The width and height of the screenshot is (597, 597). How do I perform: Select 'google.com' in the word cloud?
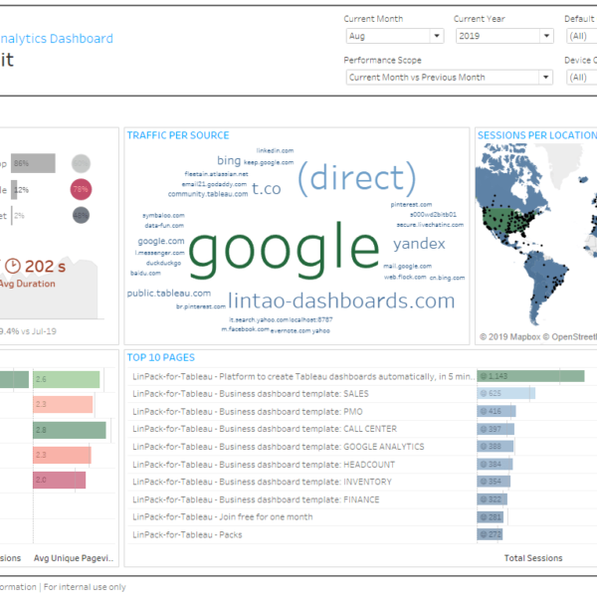pyautogui.click(x=161, y=241)
